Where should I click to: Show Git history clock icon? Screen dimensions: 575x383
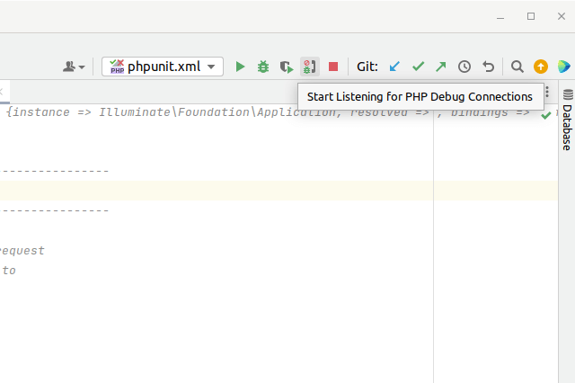464,67
